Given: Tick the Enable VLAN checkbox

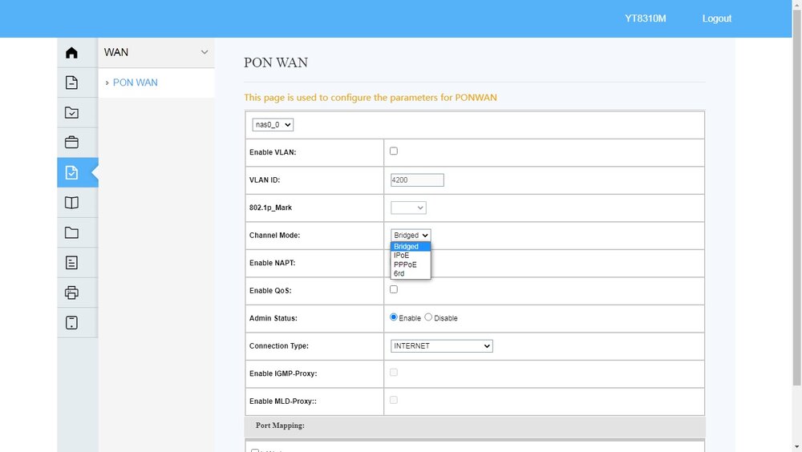Looking at the screenshot, I should (394, 151).
